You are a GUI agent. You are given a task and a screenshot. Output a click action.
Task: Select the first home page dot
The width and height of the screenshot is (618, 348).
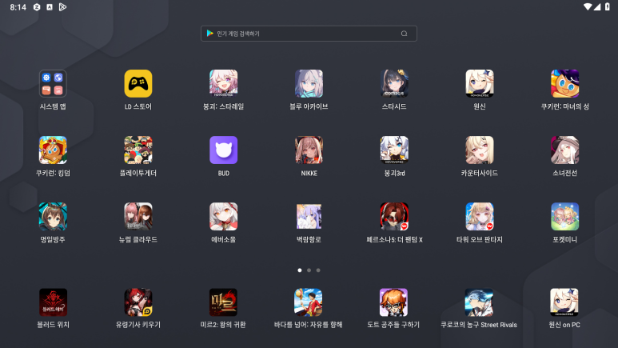[x=300, y=270]
